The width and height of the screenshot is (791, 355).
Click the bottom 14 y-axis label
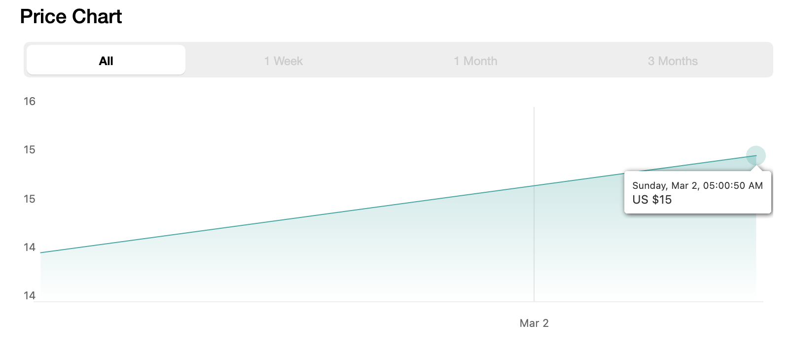pos(30,296)
